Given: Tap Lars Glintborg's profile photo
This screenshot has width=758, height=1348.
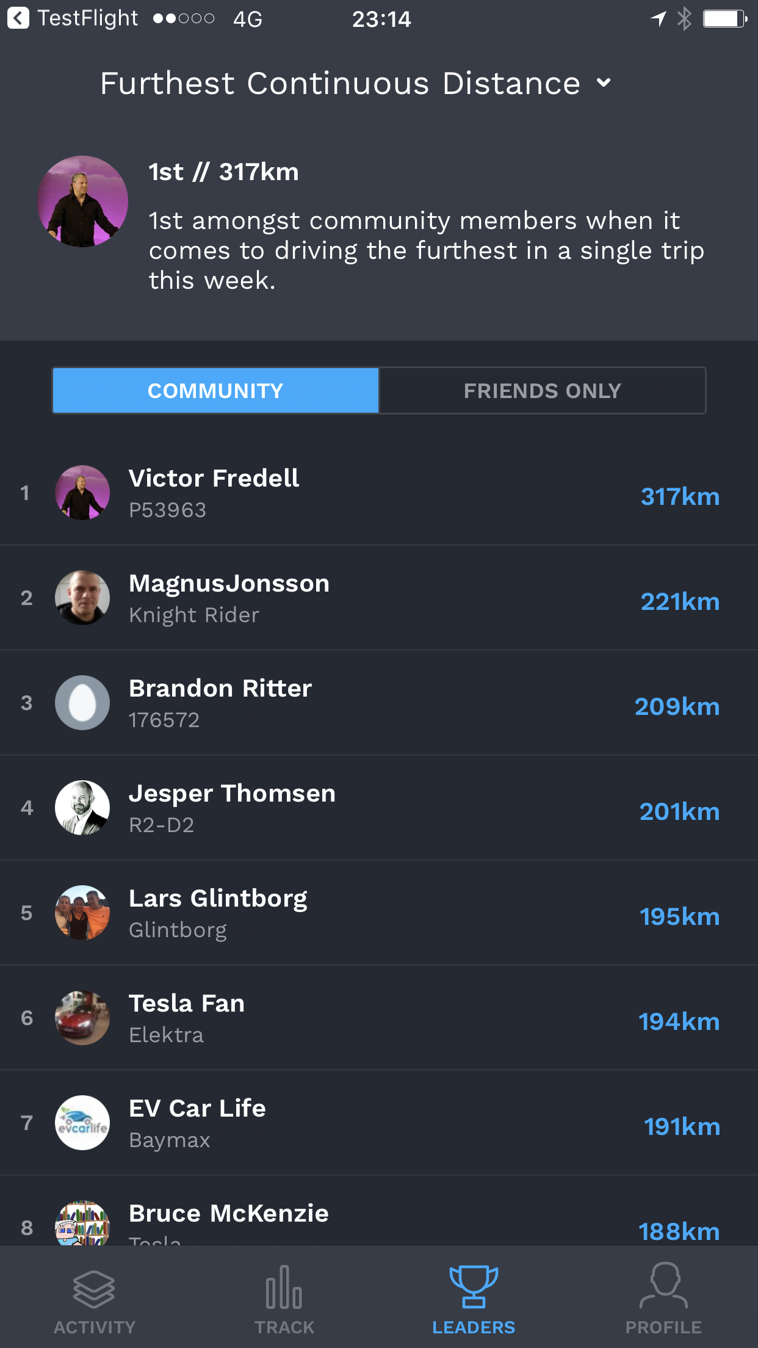Looking at the screenshot, I should pos(82,913).
